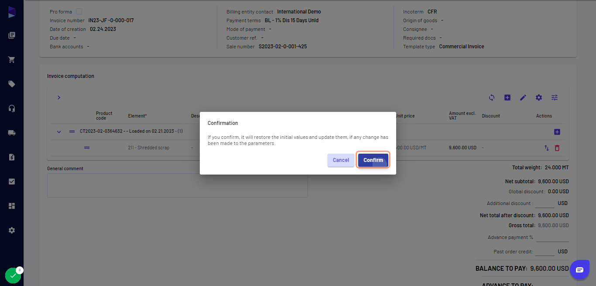Click the General comment text box
This screenshot has width=596, height=286.
pos(178,185)
